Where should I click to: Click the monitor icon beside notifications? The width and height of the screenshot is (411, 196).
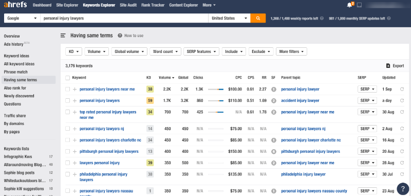pos(359,5)
